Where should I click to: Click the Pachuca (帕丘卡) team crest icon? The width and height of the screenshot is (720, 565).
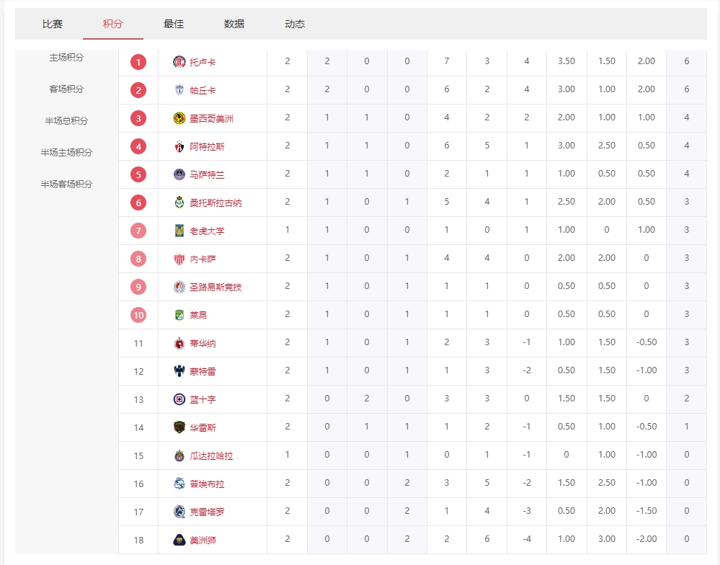coord(179,90)
